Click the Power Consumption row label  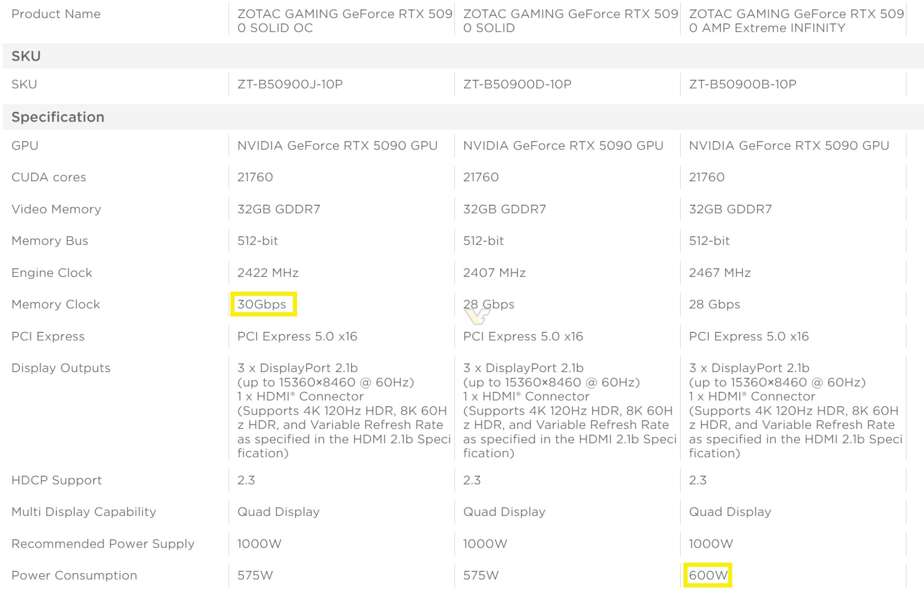(x=74, y=575)
